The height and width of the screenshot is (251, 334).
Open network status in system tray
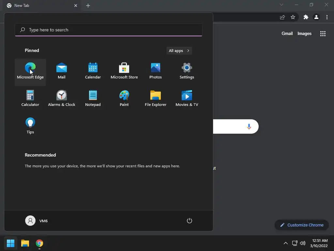[295, 243]
